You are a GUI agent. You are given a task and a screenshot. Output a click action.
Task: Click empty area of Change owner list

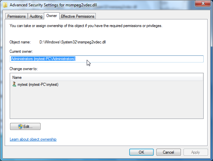click(x=106, y=103)
